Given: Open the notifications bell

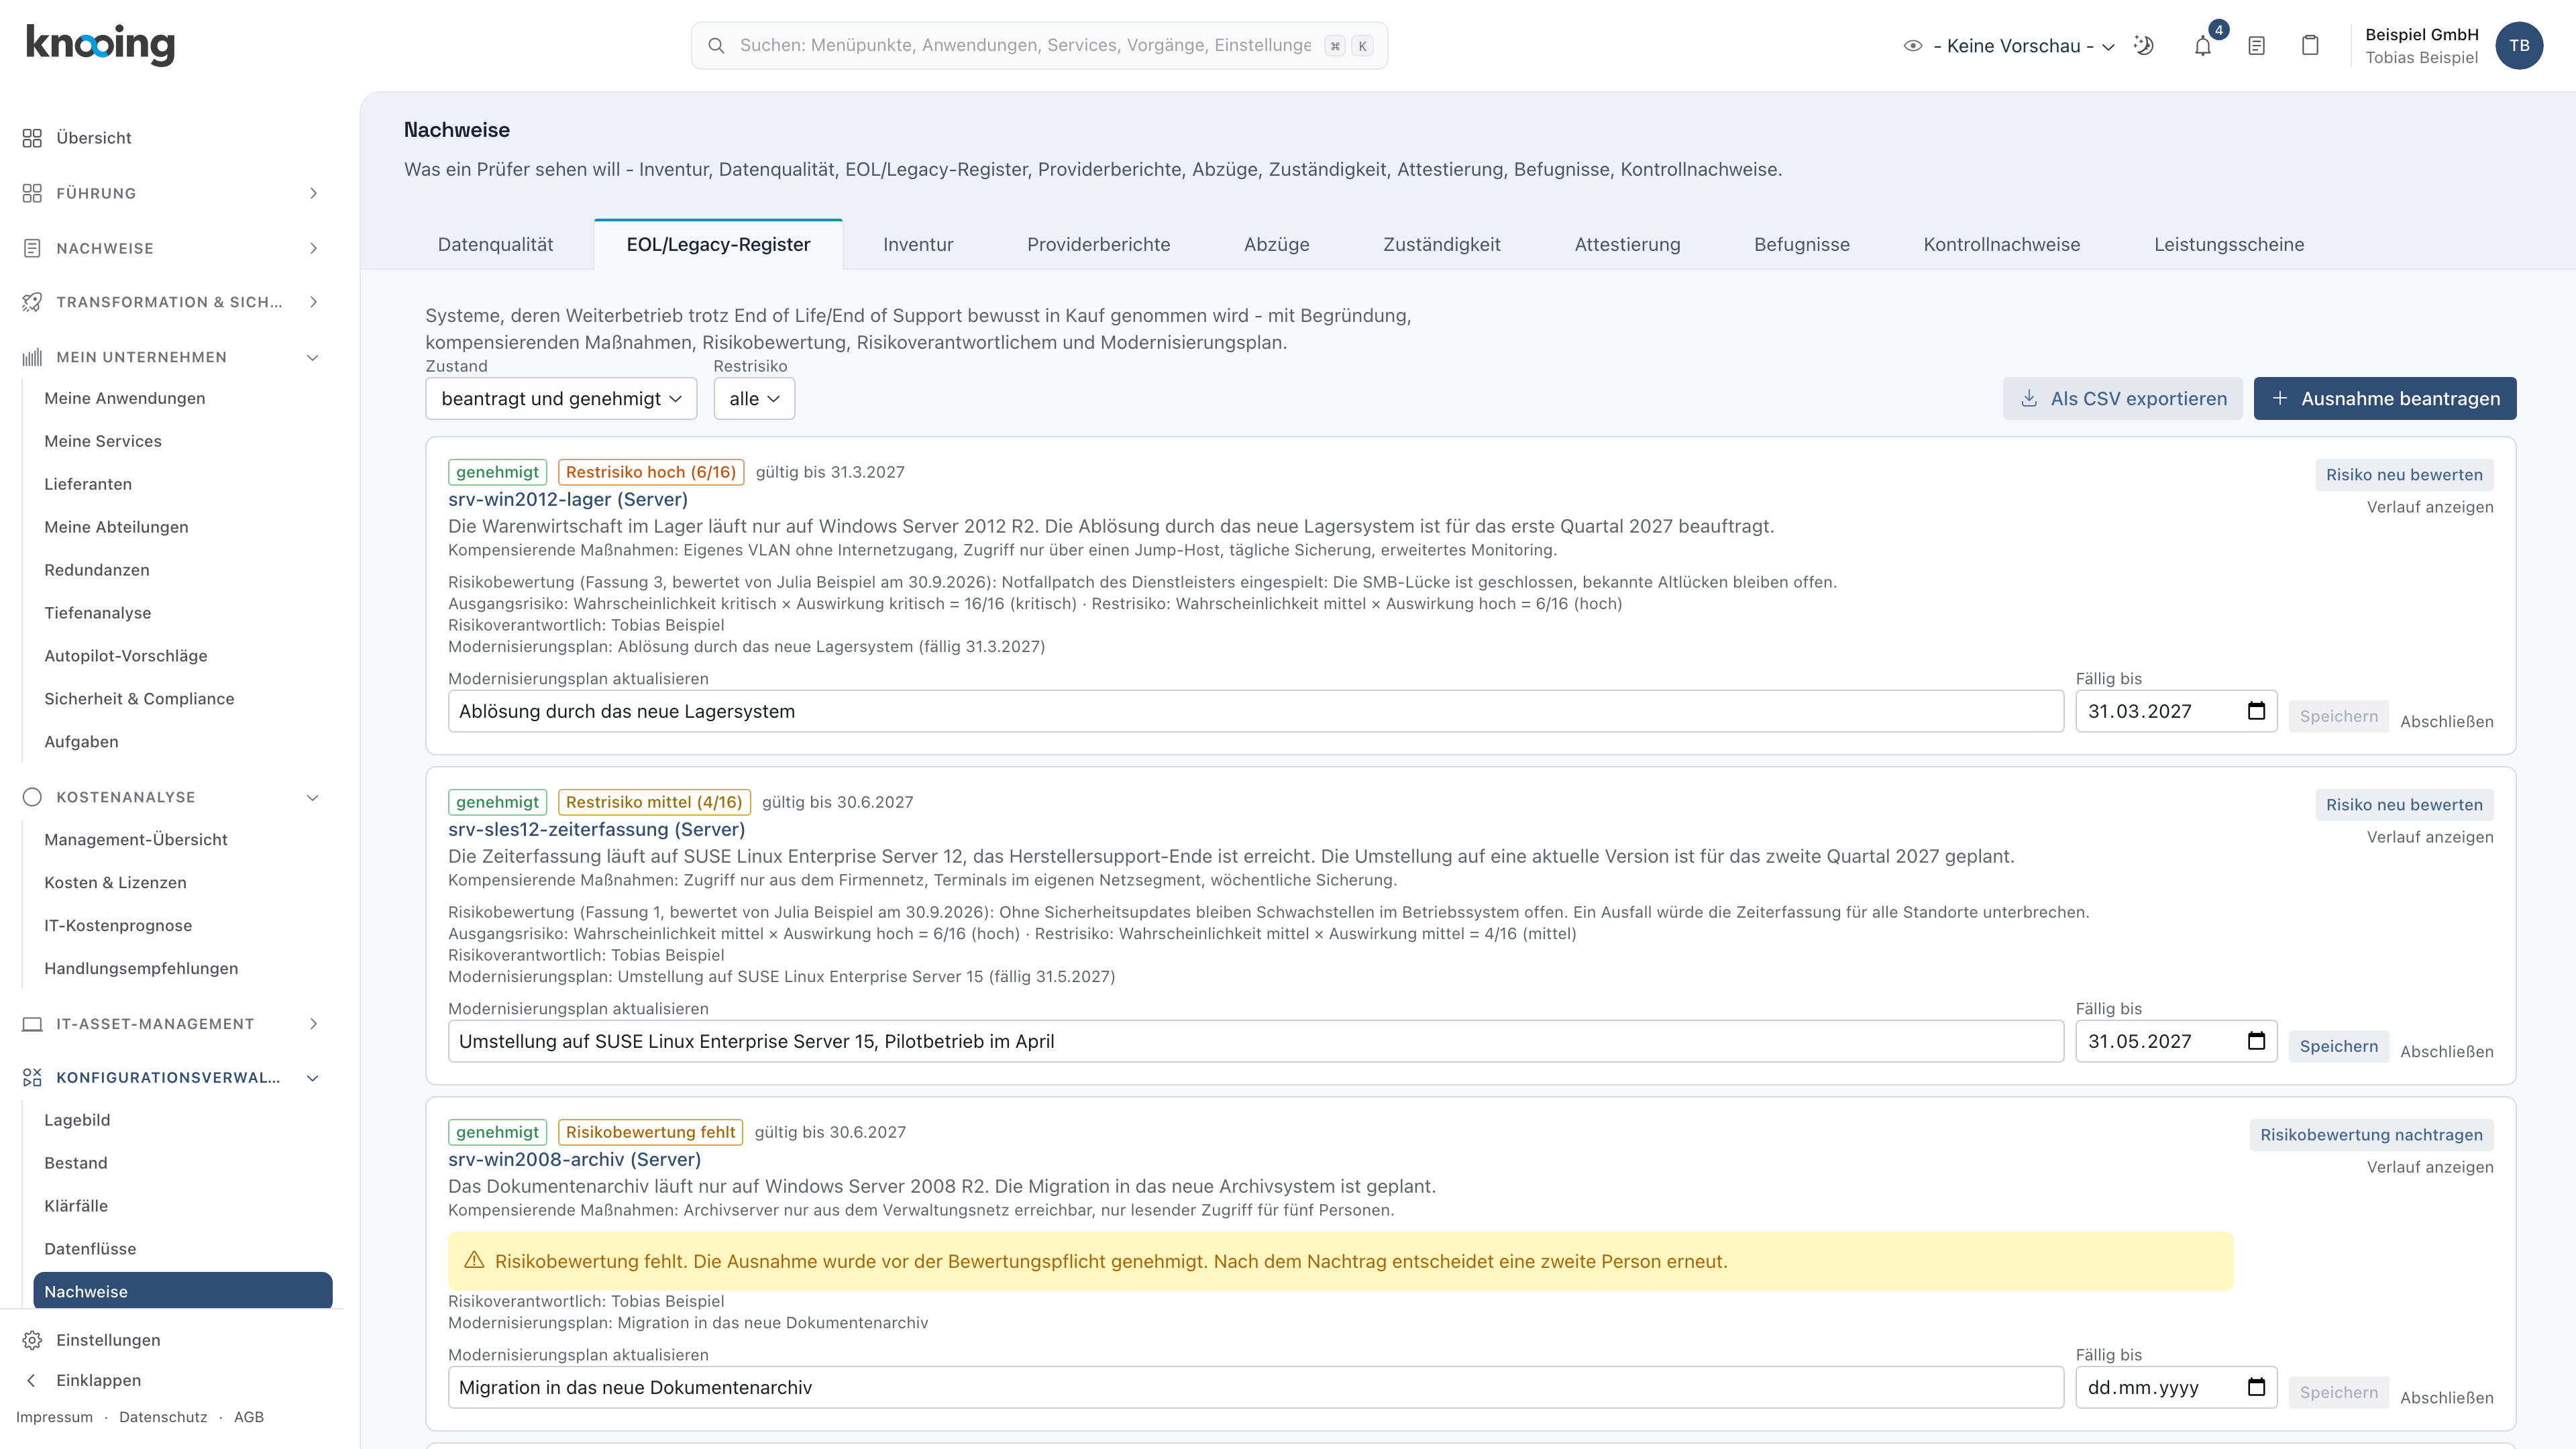Looking at the screenshot, I should point(2203,46).
